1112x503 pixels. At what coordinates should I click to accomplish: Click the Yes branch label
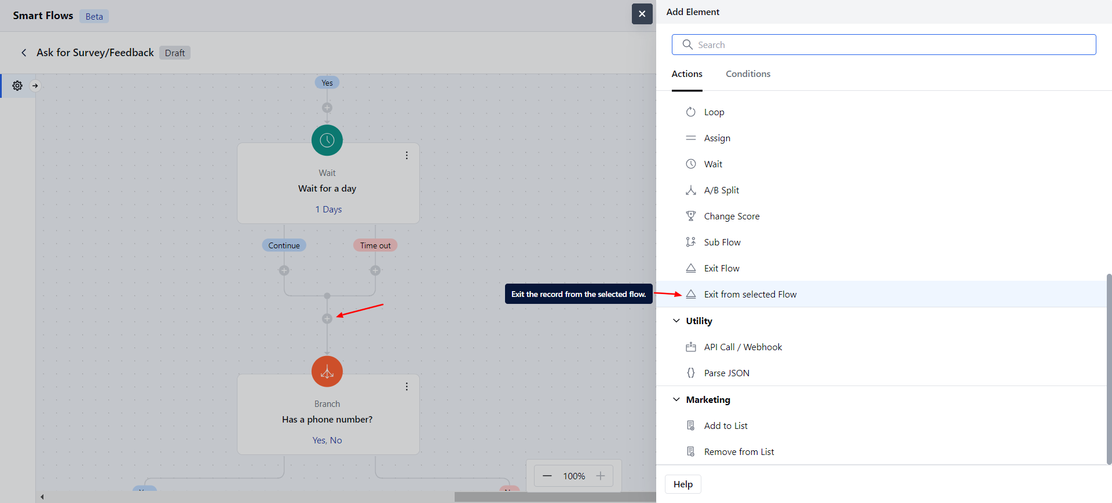[327, 83]
